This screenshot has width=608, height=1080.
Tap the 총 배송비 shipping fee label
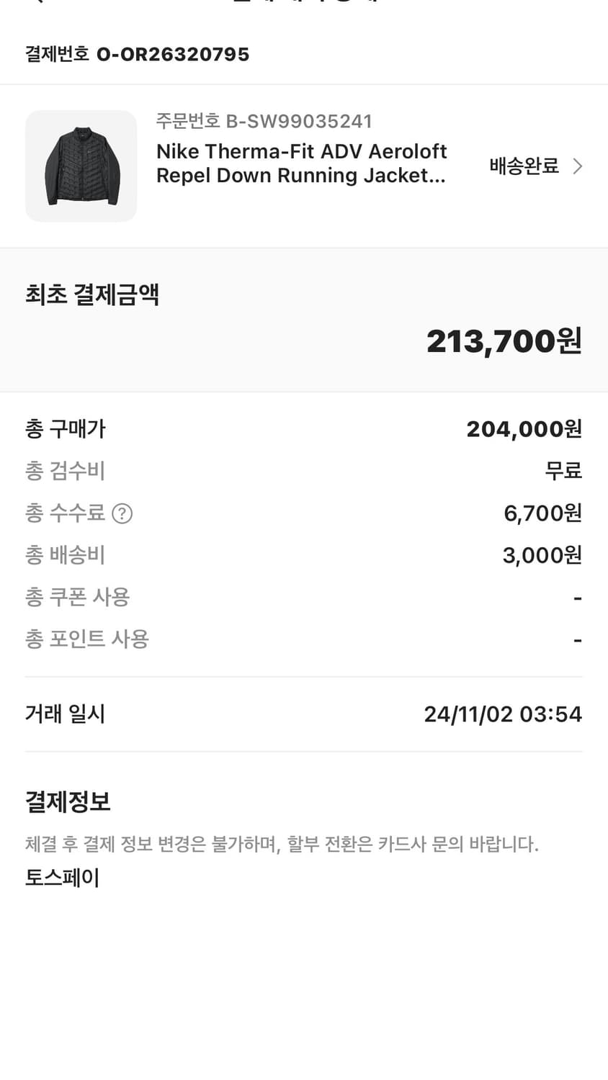[66, 555]
